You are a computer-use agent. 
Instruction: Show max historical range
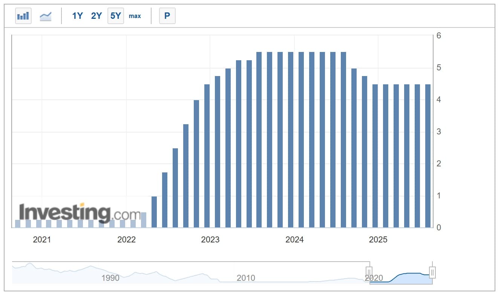(x=135, y=16)
